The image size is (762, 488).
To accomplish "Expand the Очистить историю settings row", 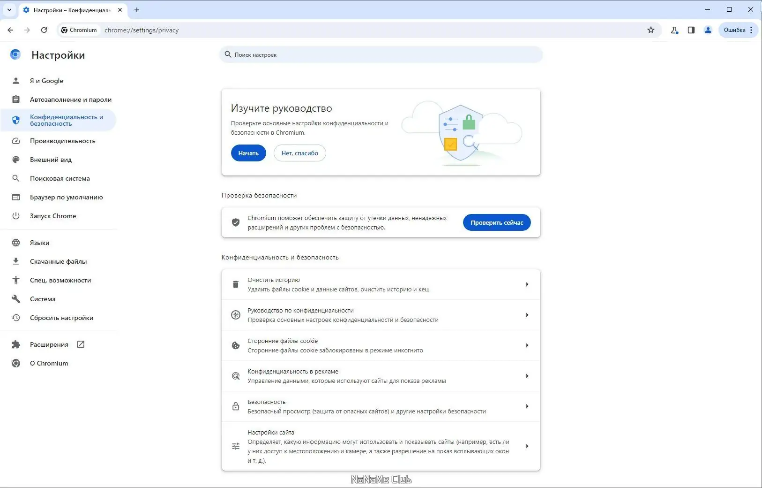I will tap(527, 284).
